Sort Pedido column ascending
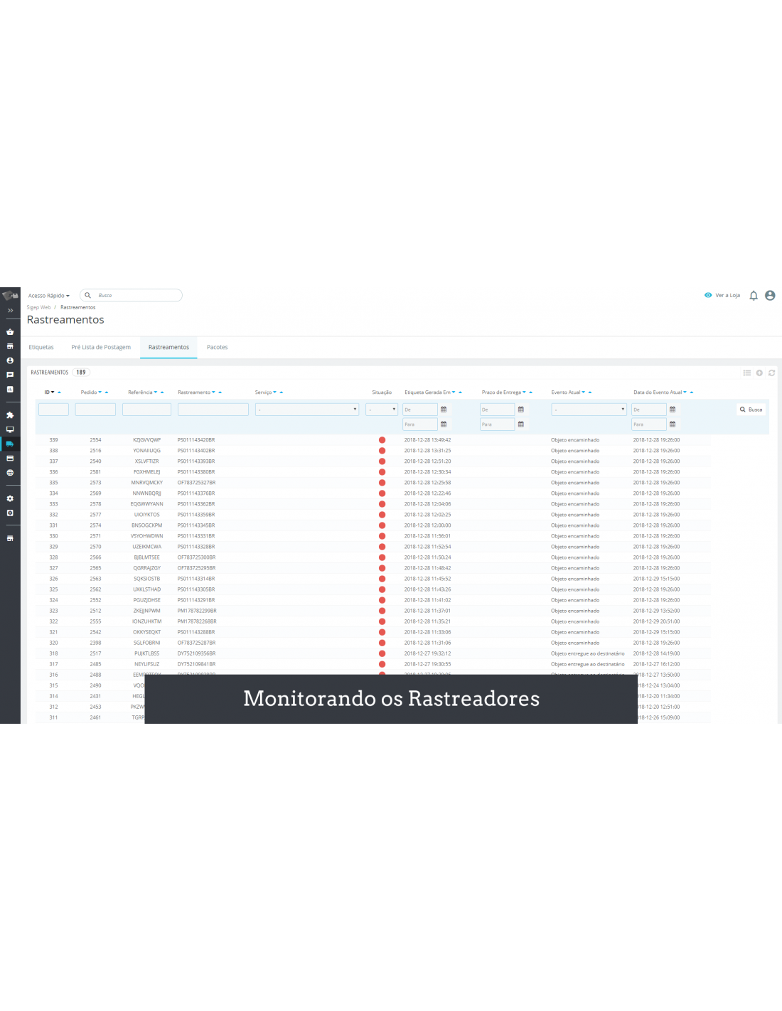 point(107,392)
